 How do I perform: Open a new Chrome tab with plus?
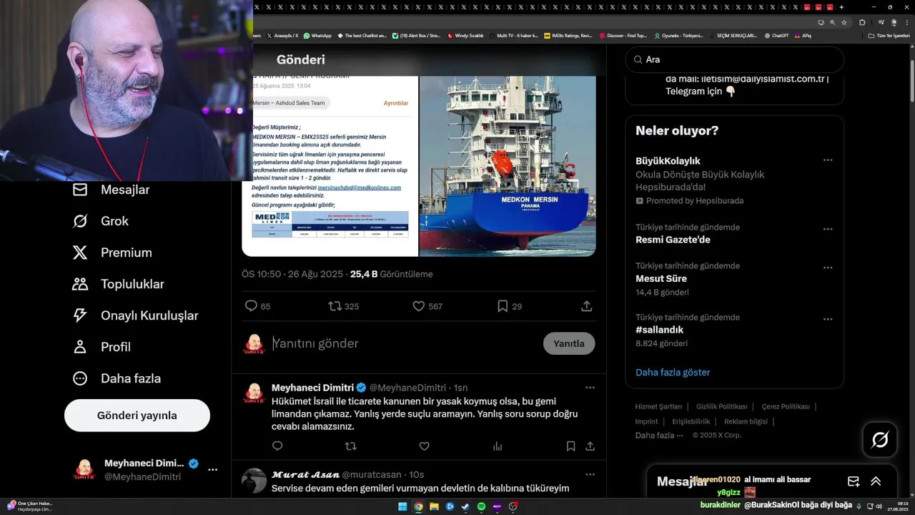click(x=841, y=6)
